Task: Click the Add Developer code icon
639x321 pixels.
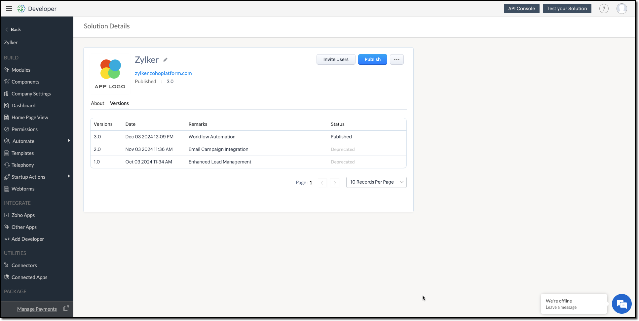Action: pos(7,239)
